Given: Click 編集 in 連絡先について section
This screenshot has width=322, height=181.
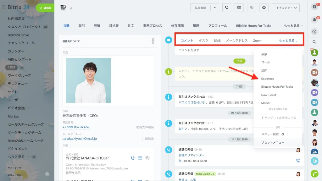Looking at the screenshot, I should [153, 41].
